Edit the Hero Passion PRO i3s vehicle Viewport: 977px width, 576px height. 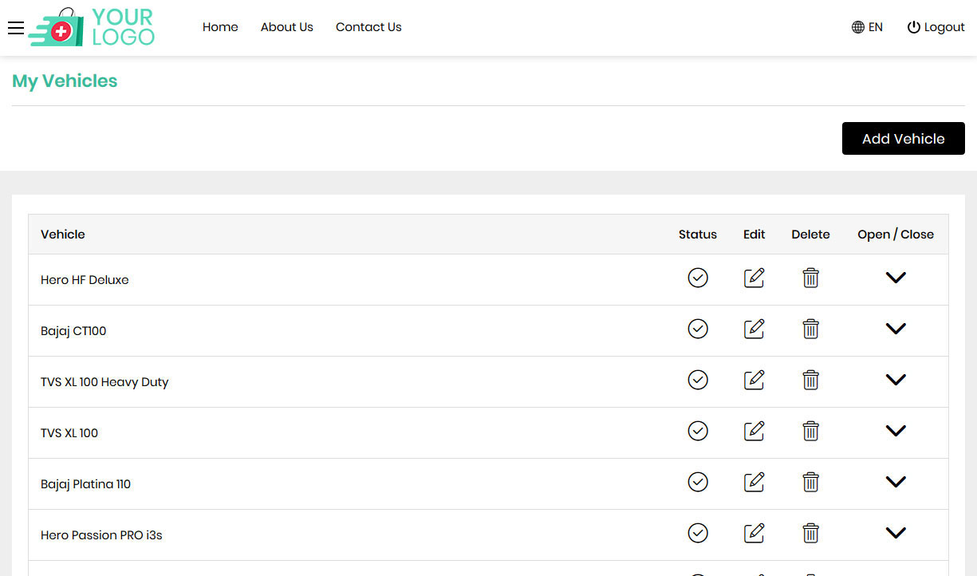tap(754, 533)
